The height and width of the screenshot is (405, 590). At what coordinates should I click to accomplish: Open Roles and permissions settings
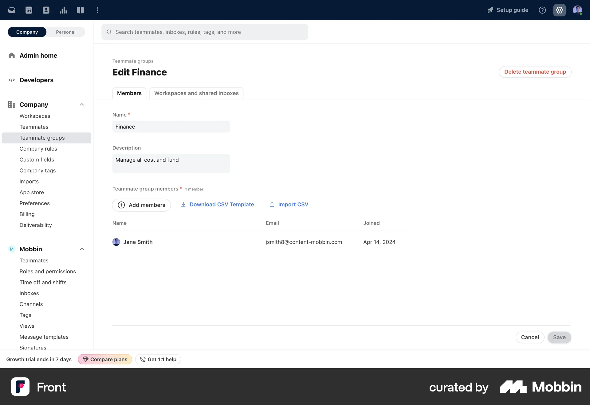[48, 271]
